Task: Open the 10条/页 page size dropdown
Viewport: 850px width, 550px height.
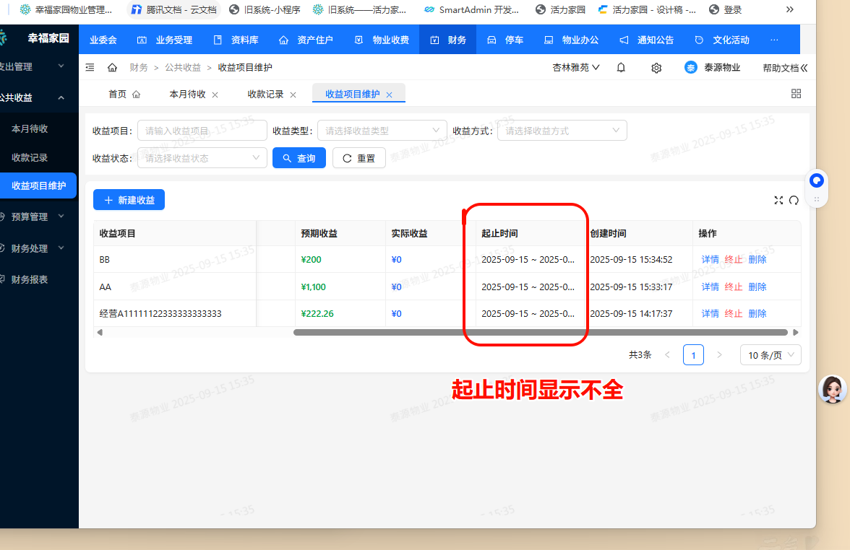Action: point(770,354)
